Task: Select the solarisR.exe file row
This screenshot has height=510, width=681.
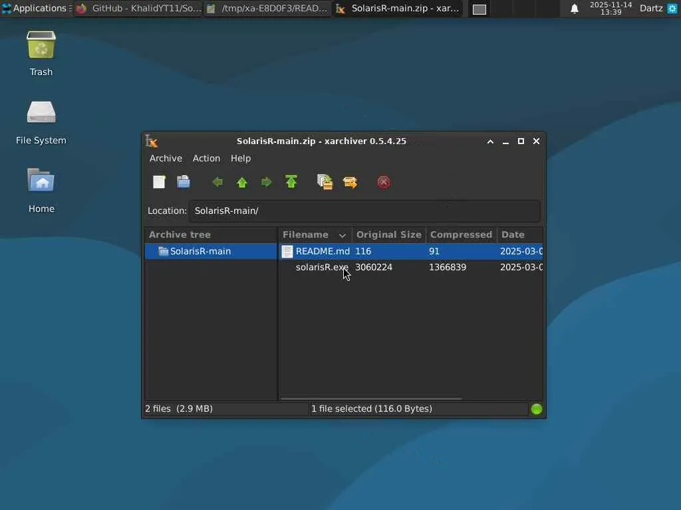Action: pyautogui.click(x=410, y=267)
